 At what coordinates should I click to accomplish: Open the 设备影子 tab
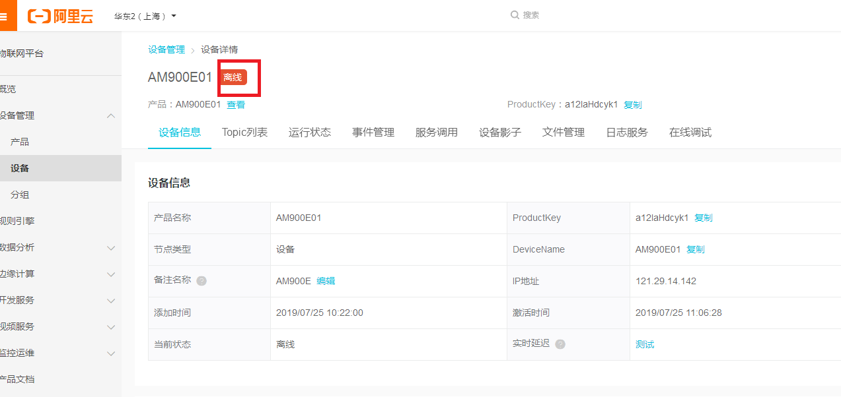[x=500, y=133]
